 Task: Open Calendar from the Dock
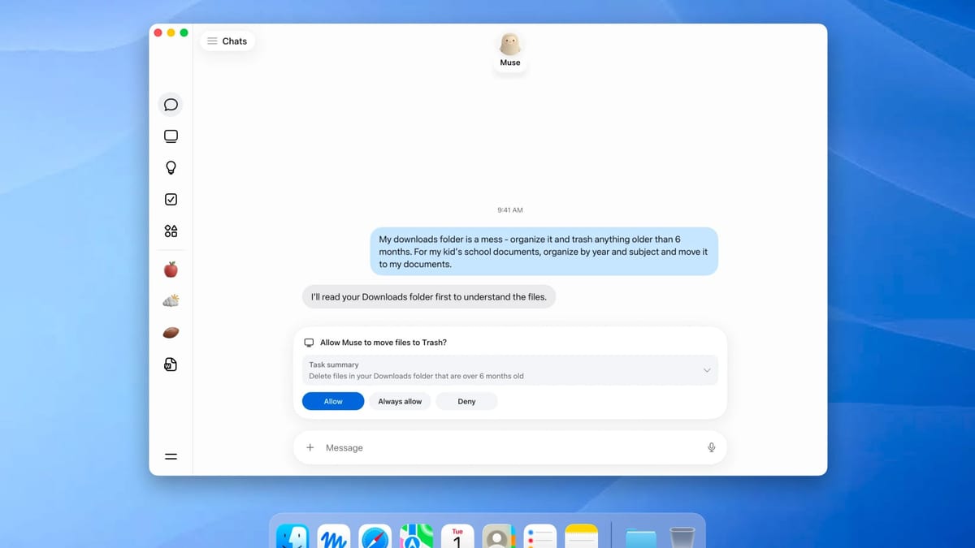coord(457,537)
